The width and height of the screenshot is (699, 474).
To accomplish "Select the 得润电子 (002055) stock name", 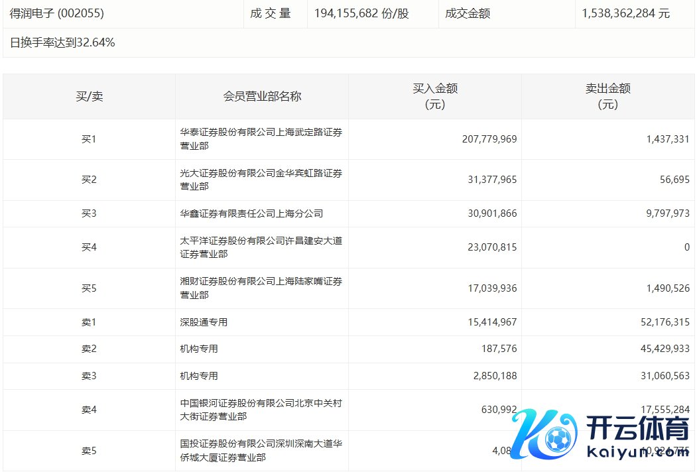I will [x=57, y=13].
